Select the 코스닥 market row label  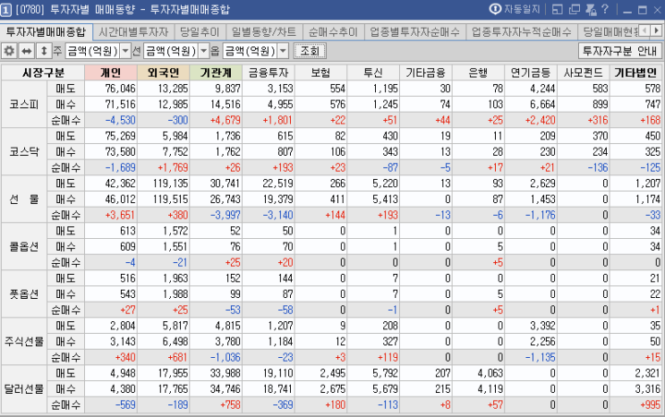[x=24, y=152]
